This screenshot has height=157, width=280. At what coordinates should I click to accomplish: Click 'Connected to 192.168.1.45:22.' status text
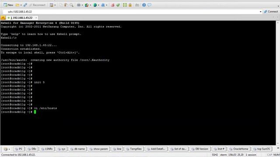pos(18,155)
